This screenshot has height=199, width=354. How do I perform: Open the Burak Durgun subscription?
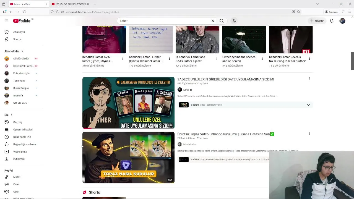[x=22, y=88]
